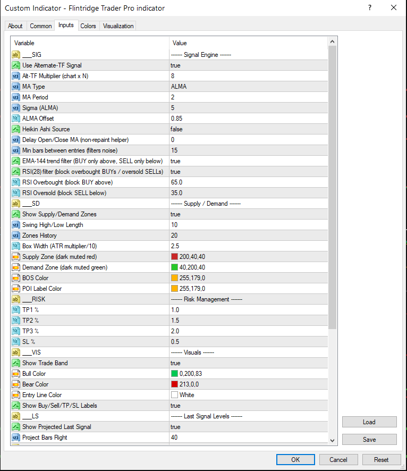Click the true value of Show Projected Last Signal
Screen dimensions: 407x471
[175, 427]
